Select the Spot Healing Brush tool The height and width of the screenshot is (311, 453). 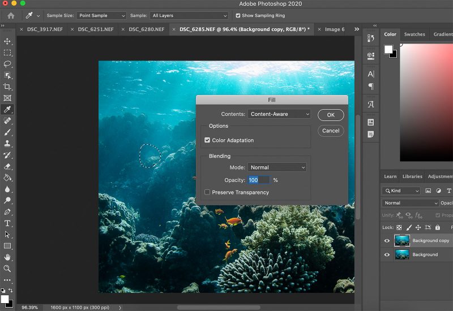coord(7,120)
